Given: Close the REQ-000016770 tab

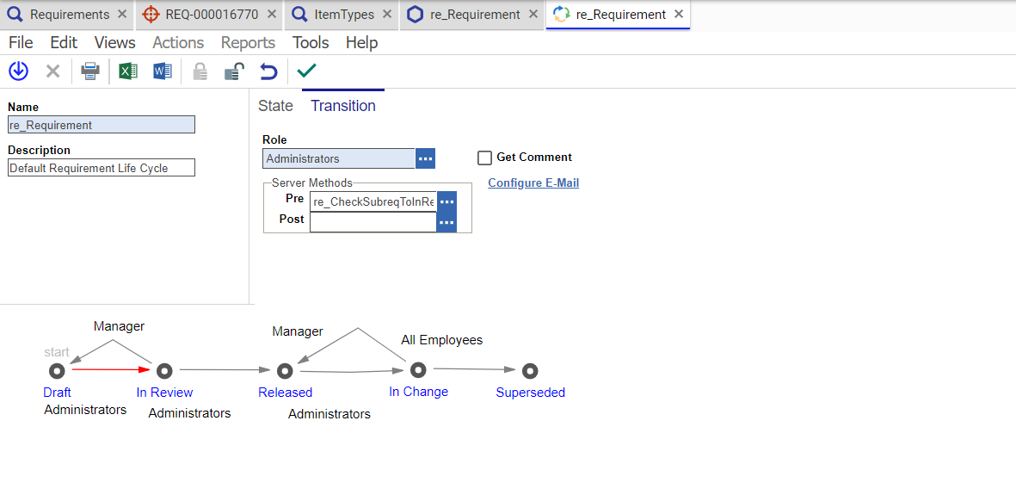Looking at the screenshot, I should coord(271,15).
